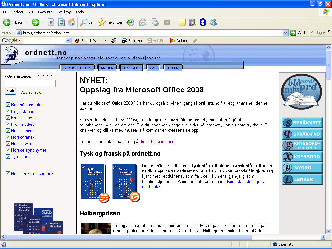This screenshot has height=249, width=332.
Task: Open the History clock icon
Action: 130,22
